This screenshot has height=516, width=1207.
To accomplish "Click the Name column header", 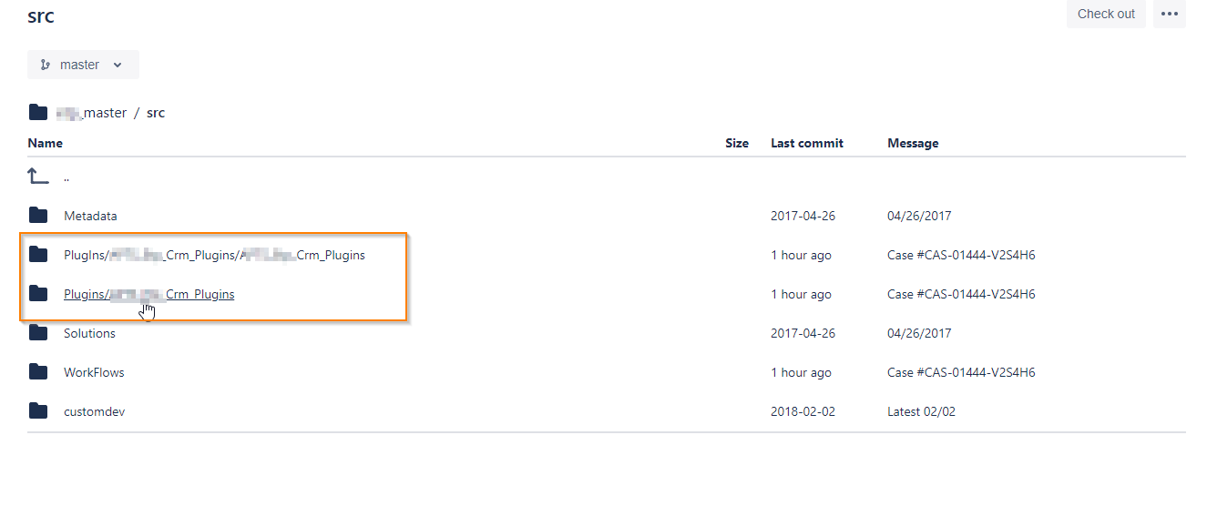I will point(46,143).
